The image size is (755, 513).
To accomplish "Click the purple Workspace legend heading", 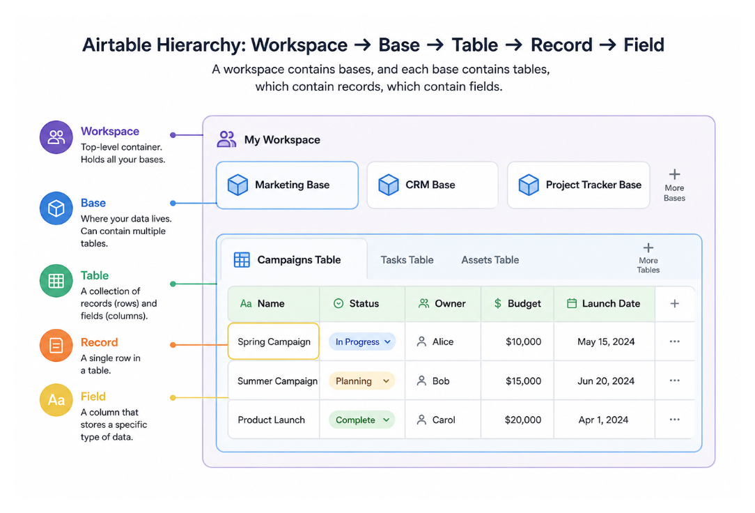I will pos(110,132).
